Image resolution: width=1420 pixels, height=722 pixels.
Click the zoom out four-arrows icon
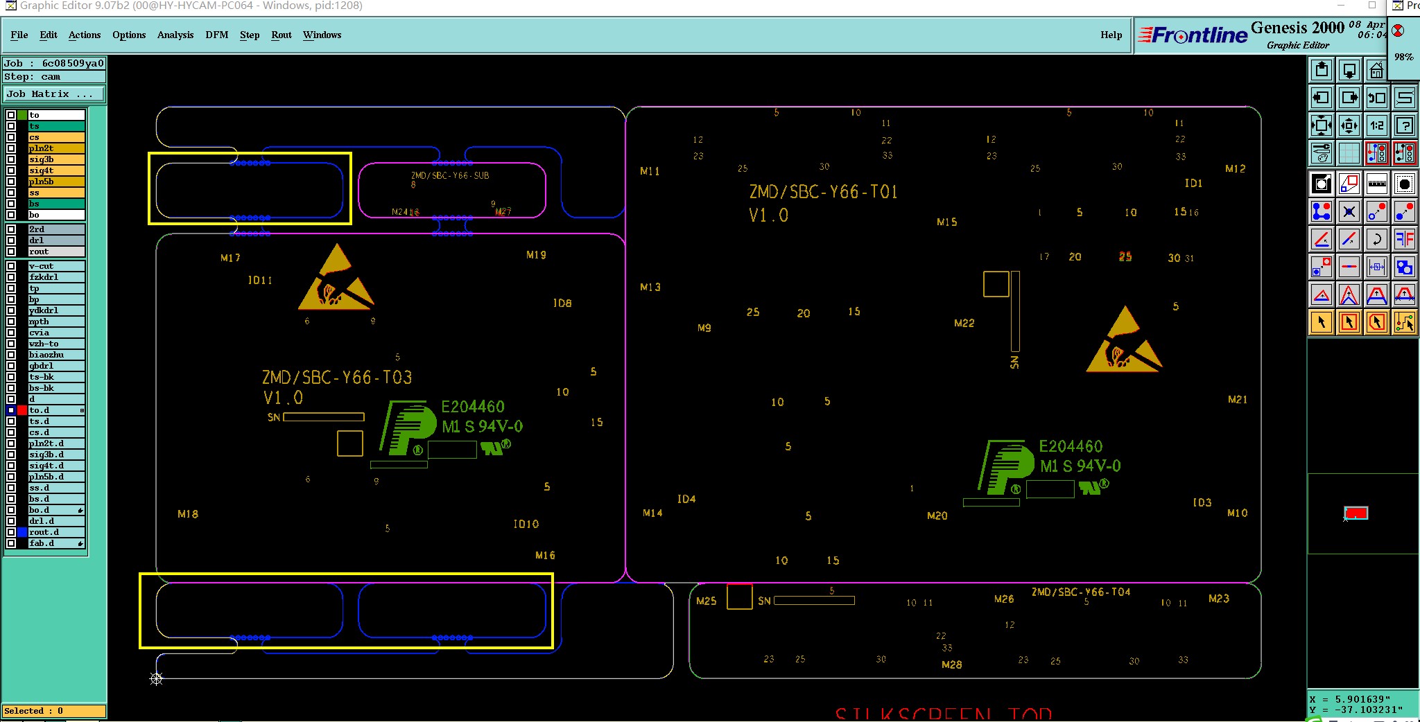[x=1321, y=125]
